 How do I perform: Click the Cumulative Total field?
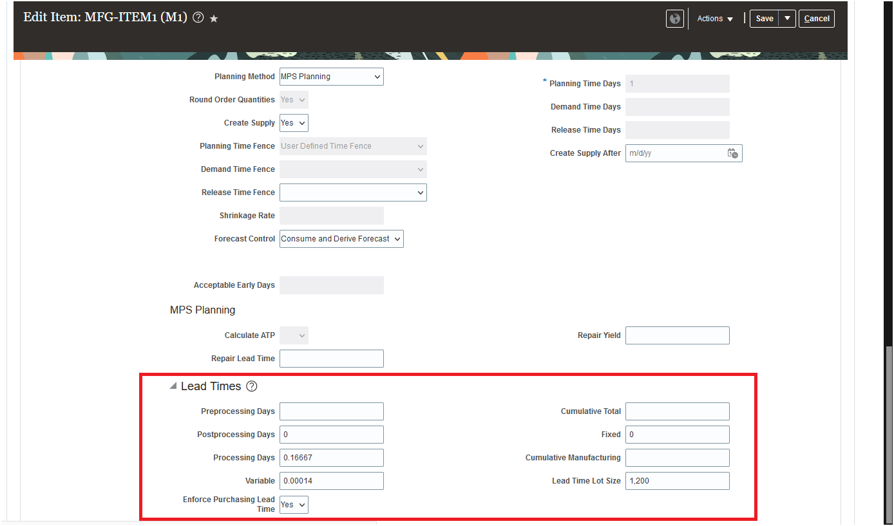(678, 411)
